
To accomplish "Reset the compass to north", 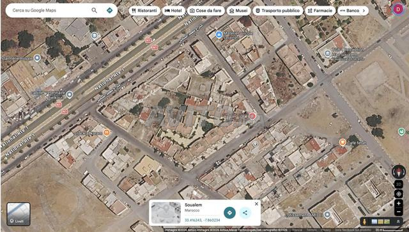I will (399, 172).
